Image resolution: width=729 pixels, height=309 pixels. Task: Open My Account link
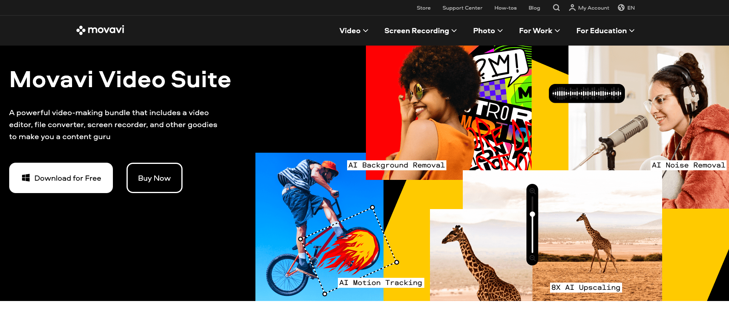(x=589, y=8)
